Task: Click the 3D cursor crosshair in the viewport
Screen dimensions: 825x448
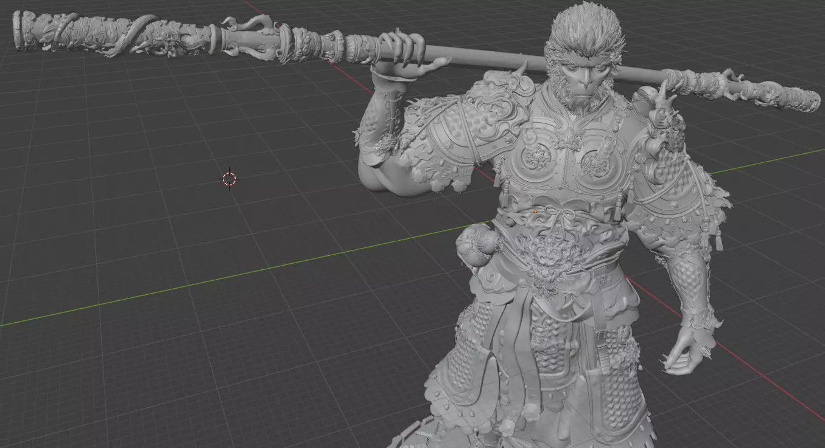Action: (230, 179)
